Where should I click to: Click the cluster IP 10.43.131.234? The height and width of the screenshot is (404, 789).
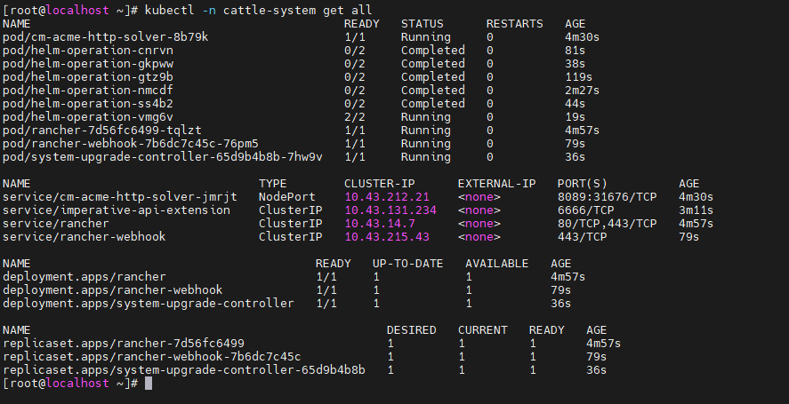[390, 210]
